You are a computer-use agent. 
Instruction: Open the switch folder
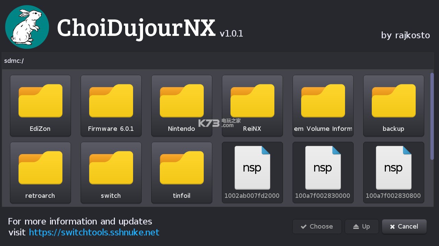(111, 173)
